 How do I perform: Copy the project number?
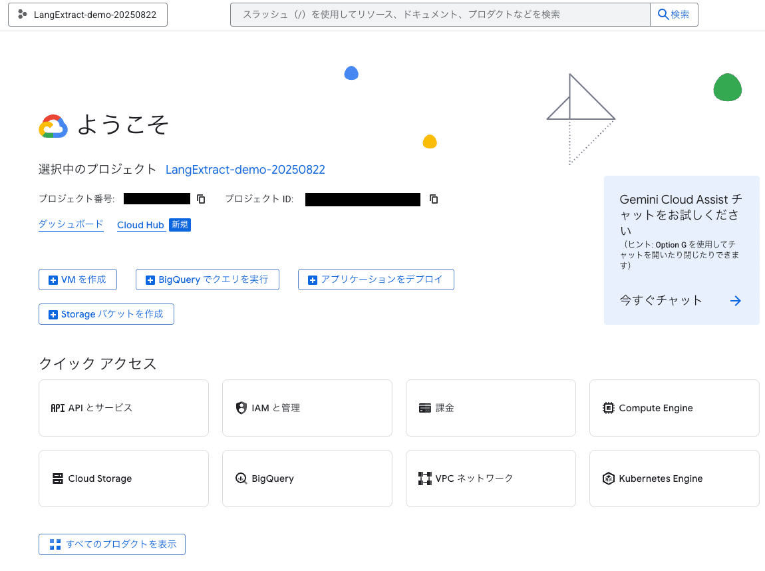click(x=201, y=199)
